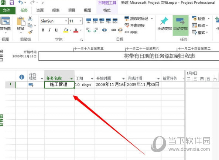The width and height of the screenshot is (219, 160).
Task: Click the Outdent task arrow
Action: (89, 30)
